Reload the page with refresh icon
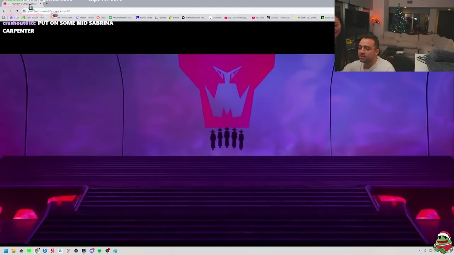The width and height of the screenshot is (454, 255). tap(16, 11)
